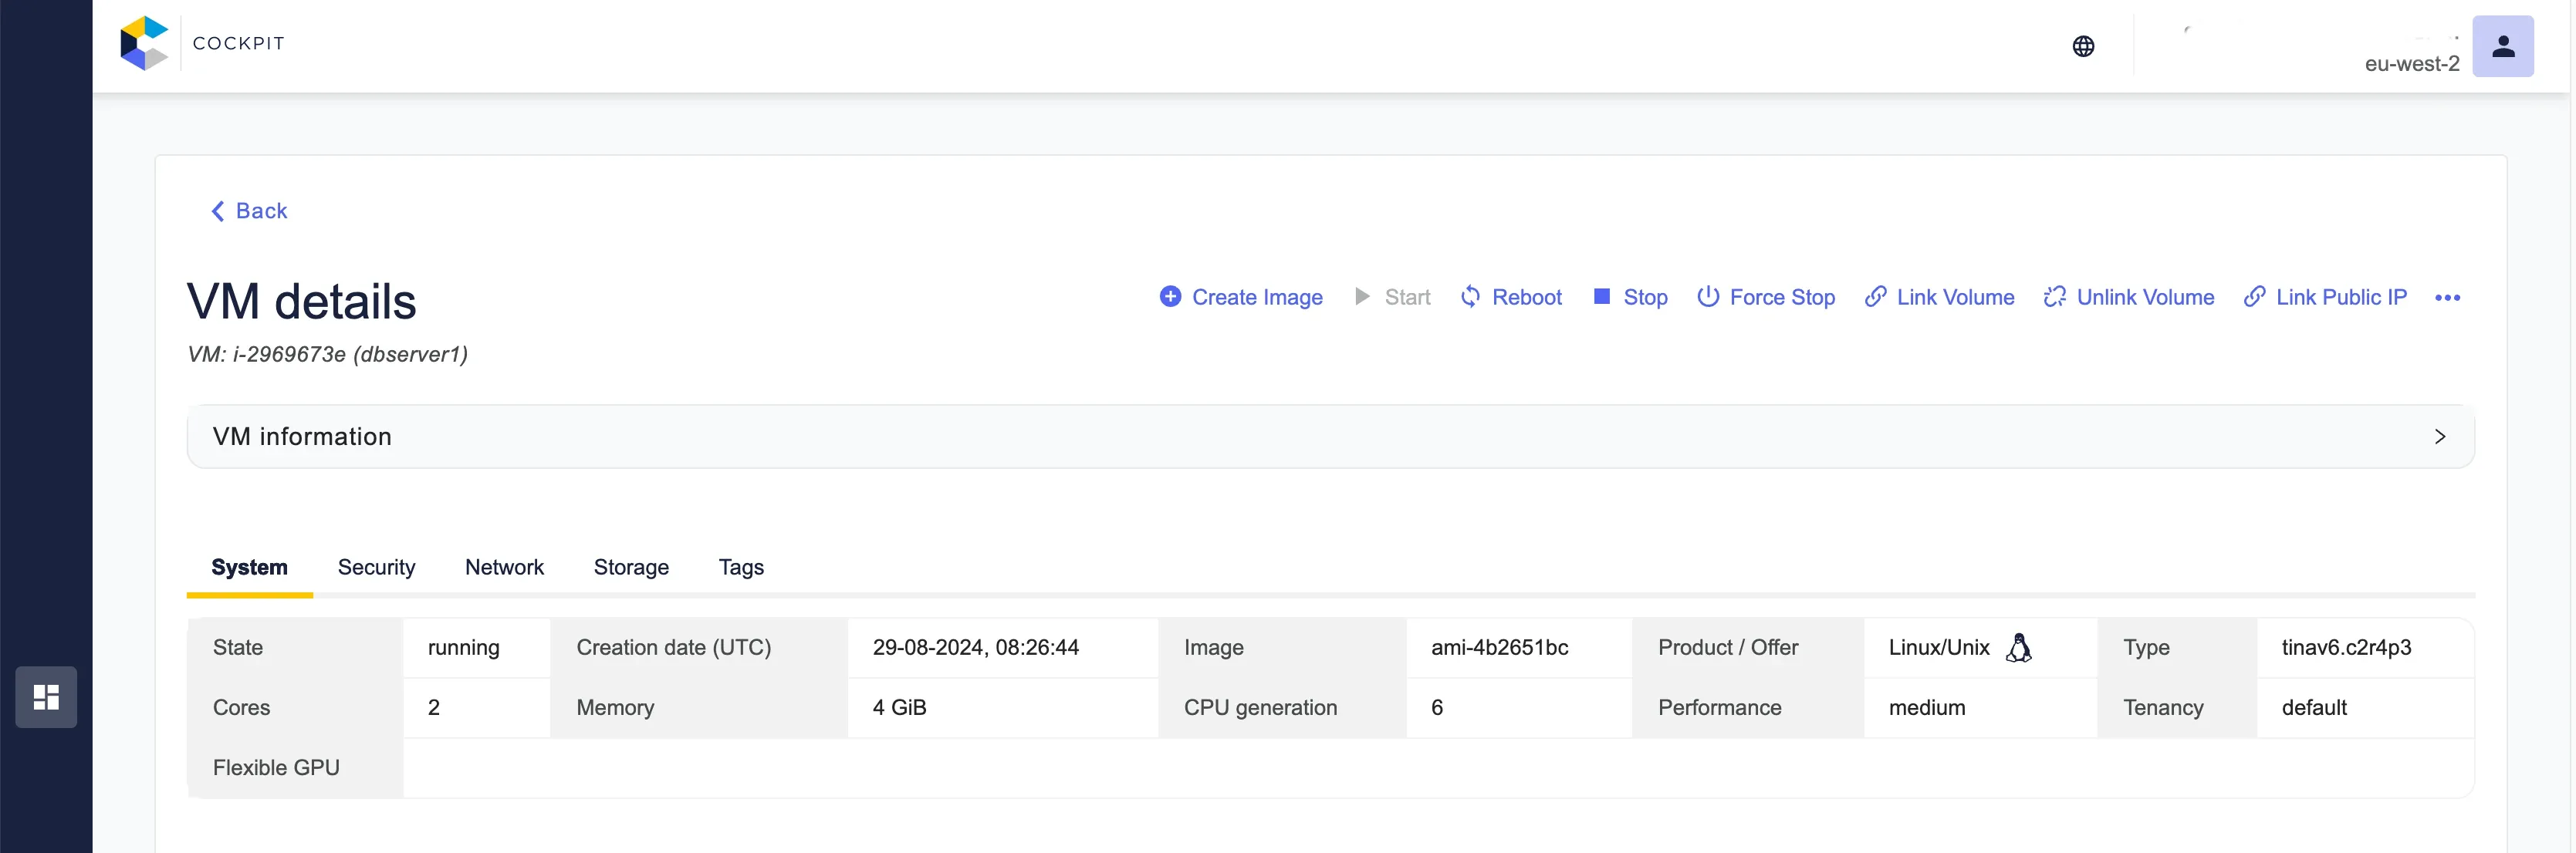Screen dimensions: 2576x853
Task: Open the more actions ellipsis menu
Action: tap(2447, 298)
